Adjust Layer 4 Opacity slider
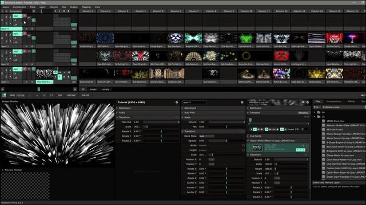Image resolution: width=366 pixels, height=205 pixels. point(226,141)
